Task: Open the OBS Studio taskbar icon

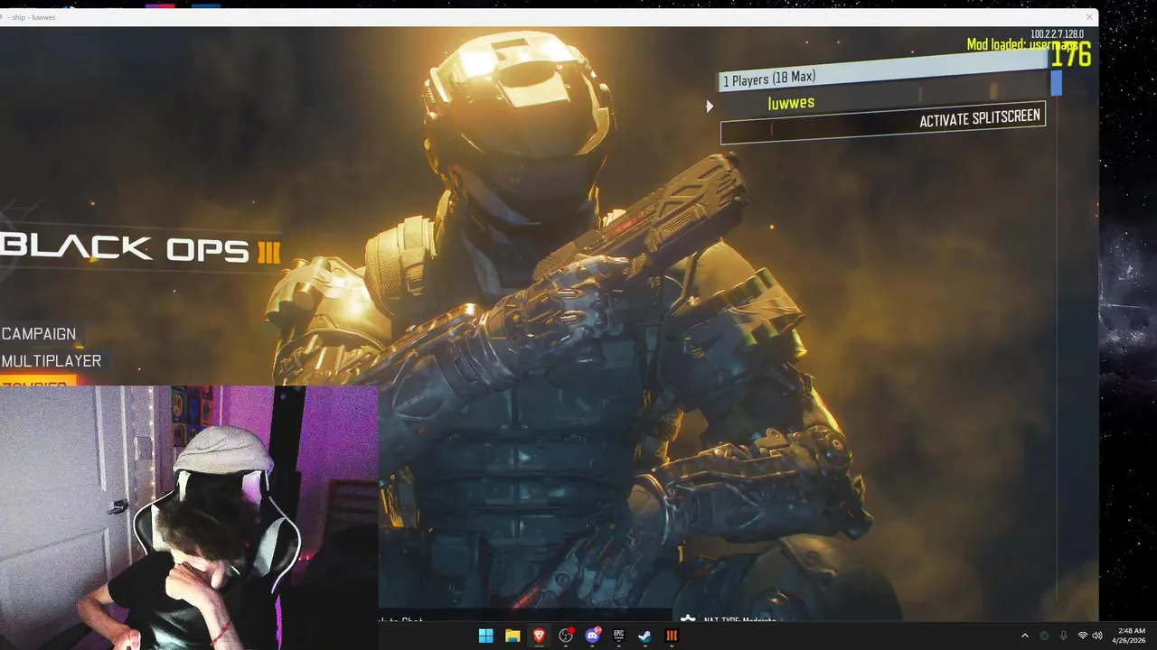Action: click(566, 636)
